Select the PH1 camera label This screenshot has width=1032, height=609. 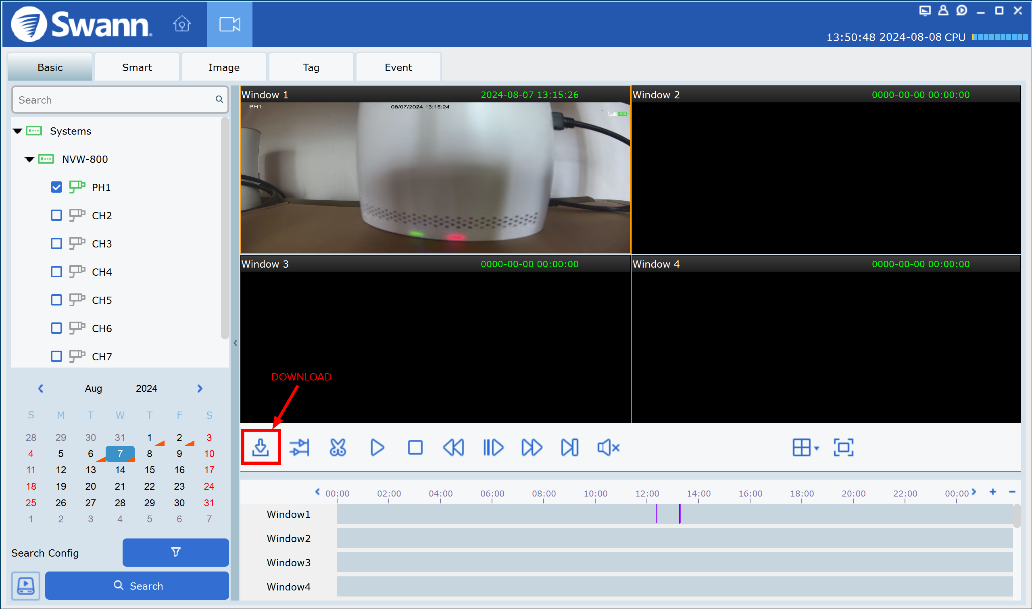coord(101,187)
